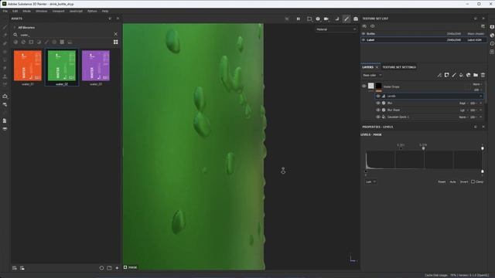The height and width of the screenshot is (278, 495).
Task: Open the Viewport menu
Action: click(59, 11)
